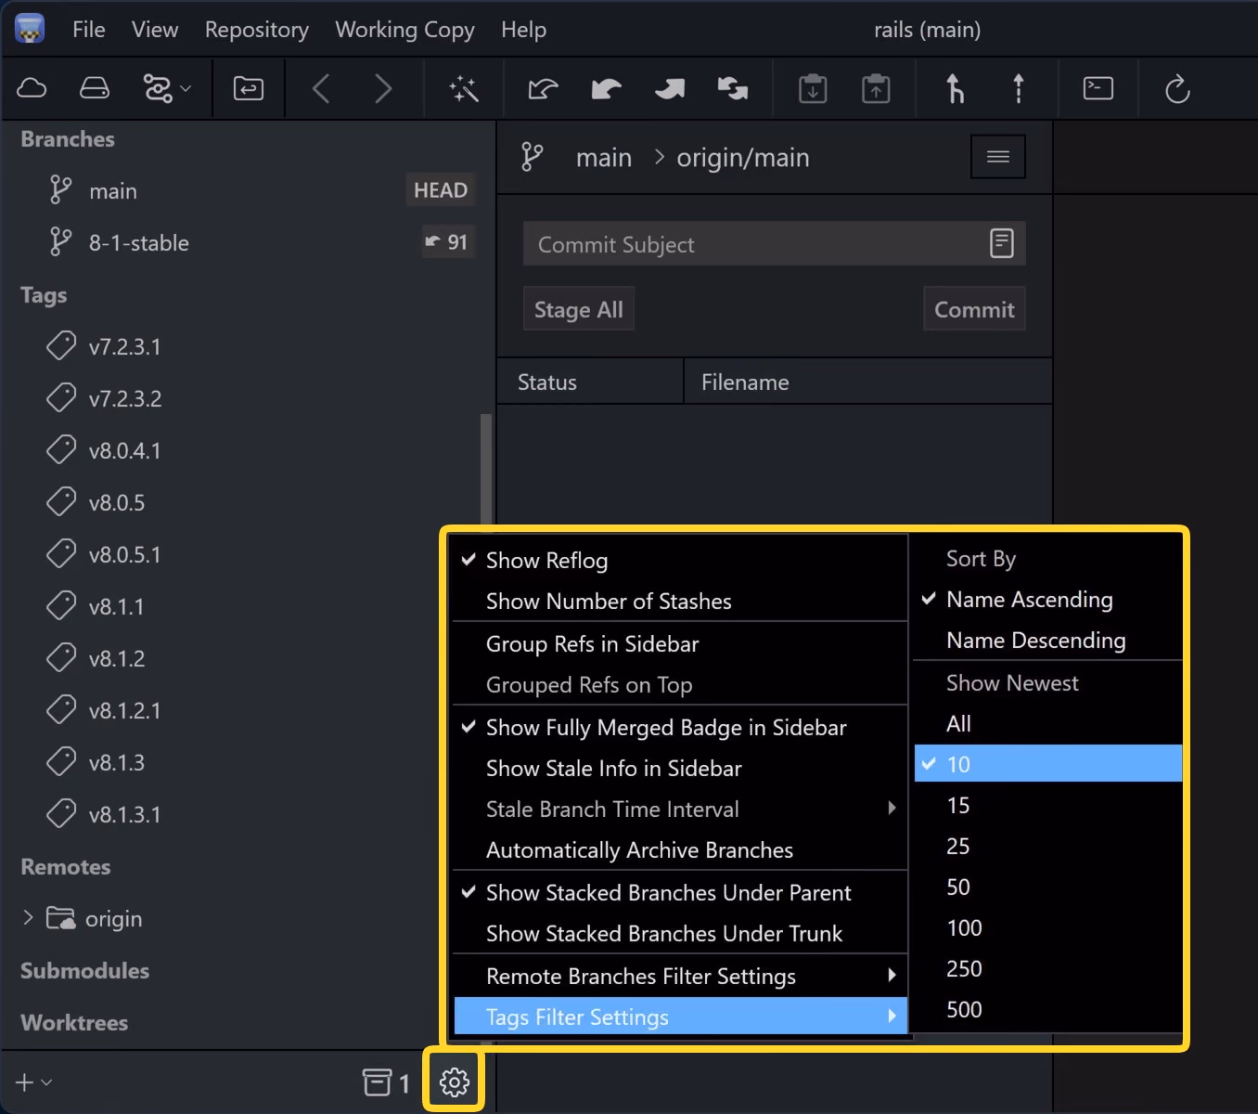Click the Sync toolbar icon
The height and width of the screenshot is (1114, 1258).
[732, 89]
